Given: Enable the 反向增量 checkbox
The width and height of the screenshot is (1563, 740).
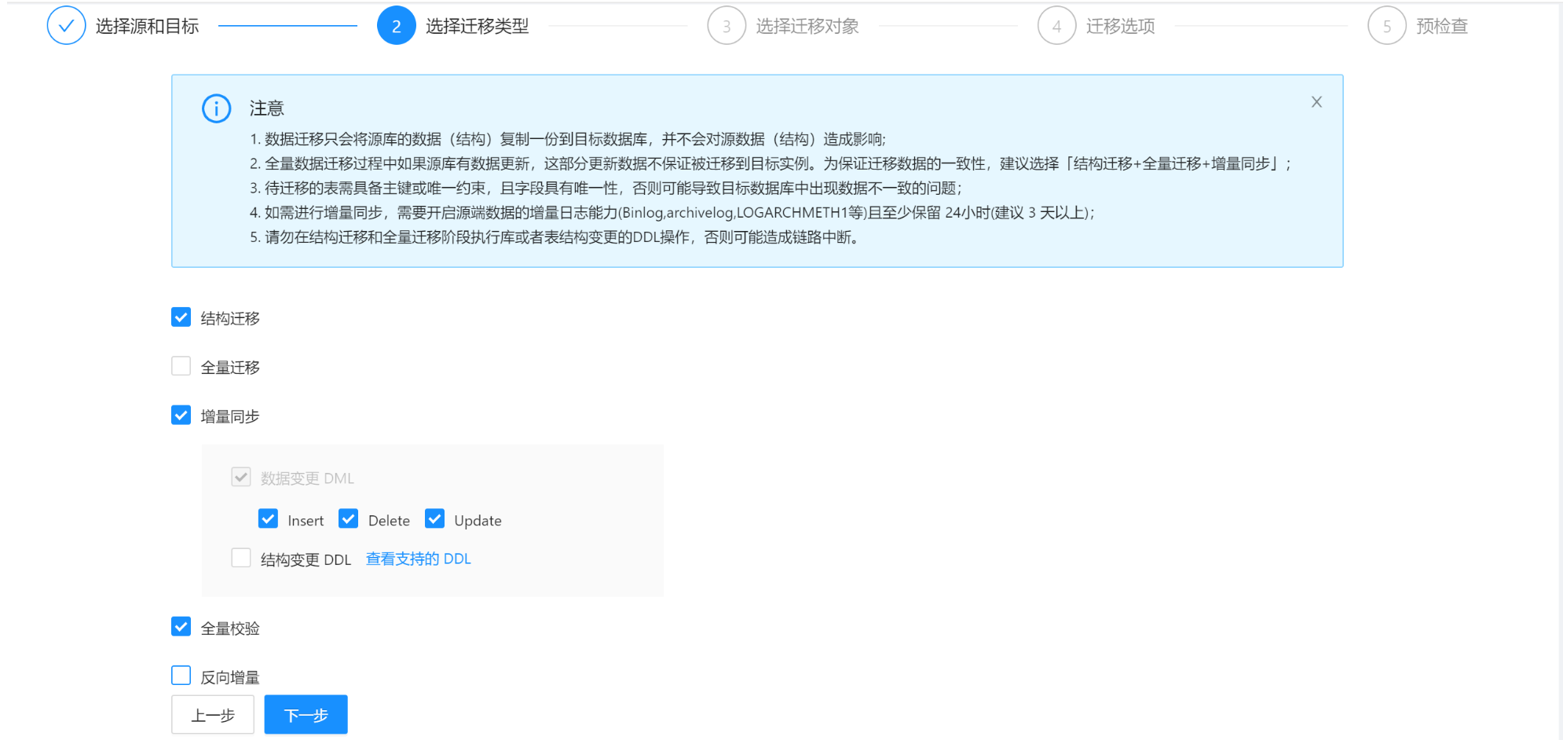Looking at the screenshot, I should pyautogui.click(x=181, y=676).
